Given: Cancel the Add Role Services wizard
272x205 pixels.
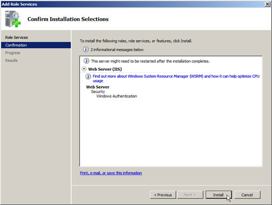Looking at the screenshot, I should (247, 195).
